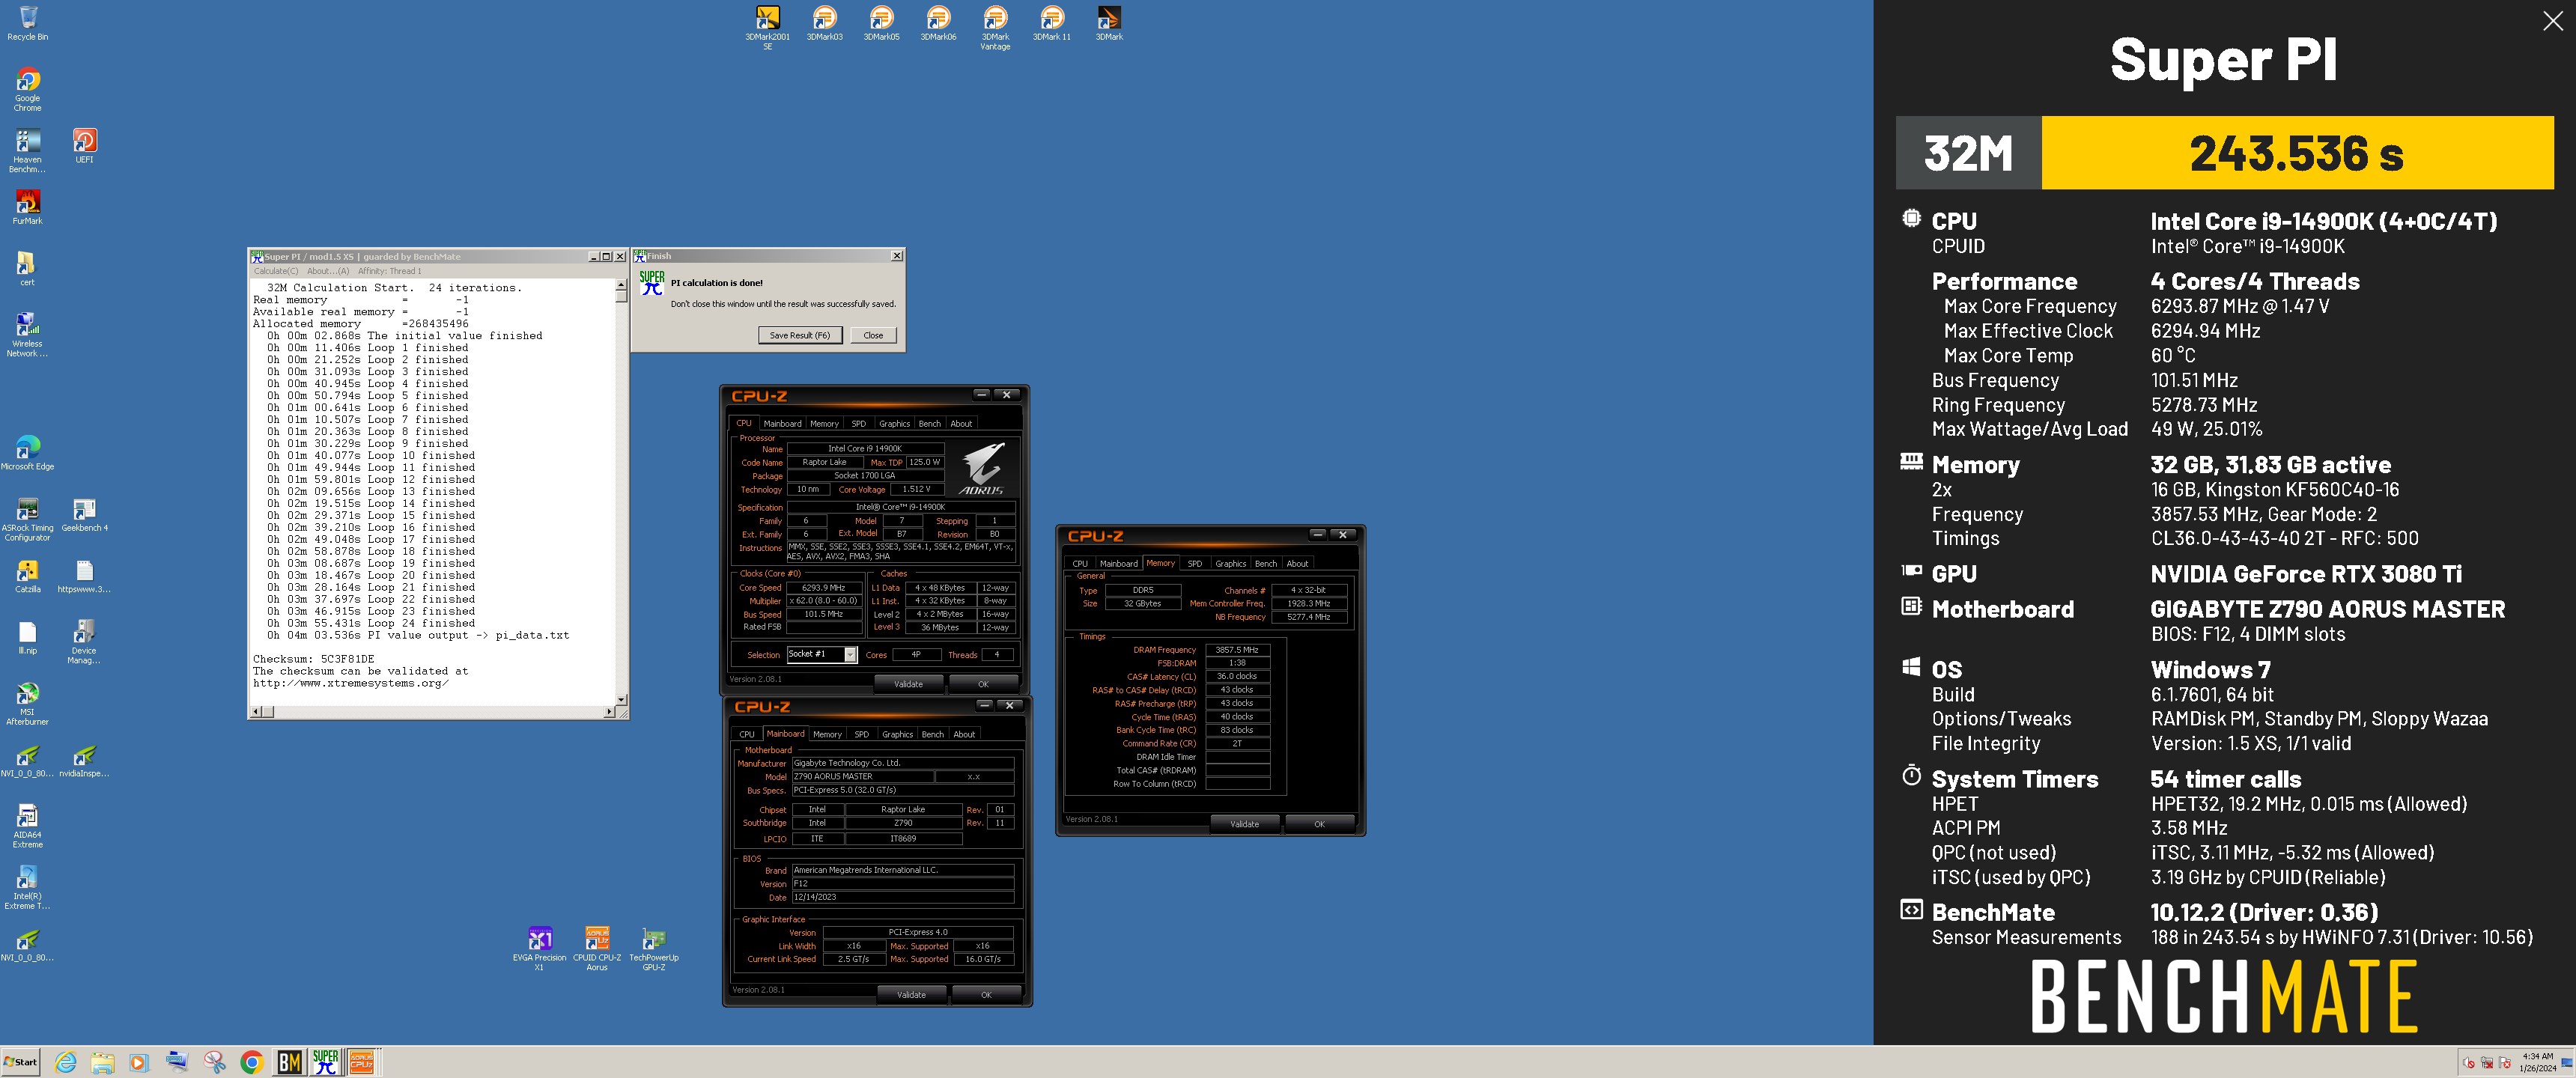The width and height of the screenshot is (2576, 1078).
Task: Click the BenchMate taskbar icon
Action: click(289, 1062)
